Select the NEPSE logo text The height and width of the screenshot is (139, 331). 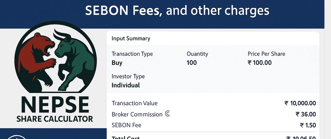[x=55, y=105]
